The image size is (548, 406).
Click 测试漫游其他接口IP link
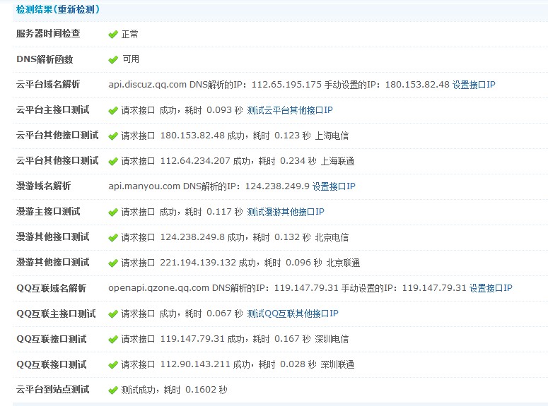(286, 212)
